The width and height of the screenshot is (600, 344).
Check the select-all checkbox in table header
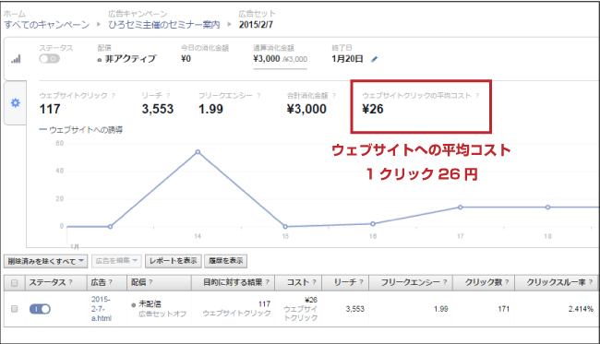(x=15, y=283)
